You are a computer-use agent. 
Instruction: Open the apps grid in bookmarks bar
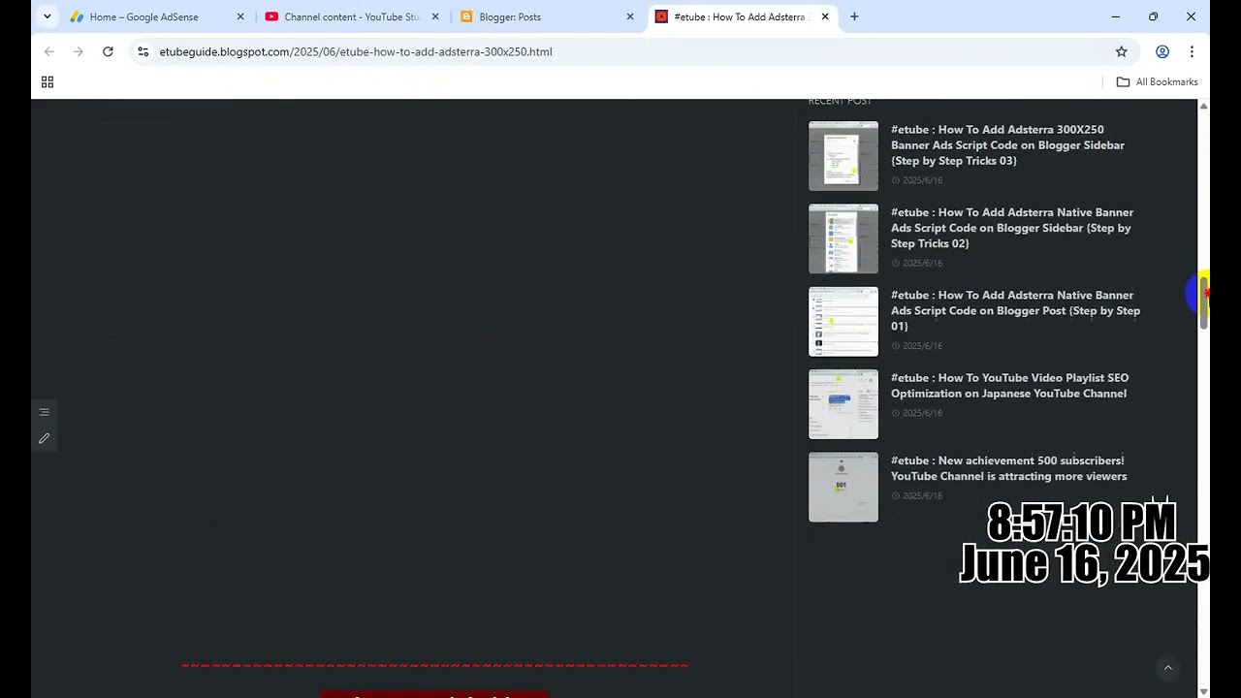coord(48,81)
